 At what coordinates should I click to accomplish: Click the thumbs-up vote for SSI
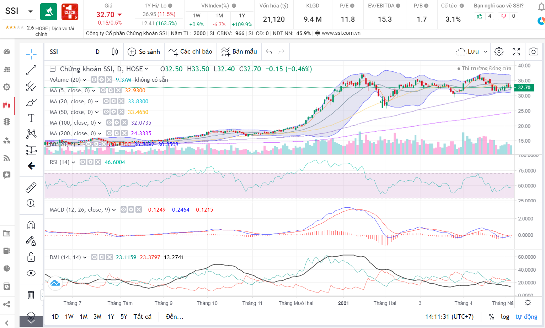pos(480,16)
